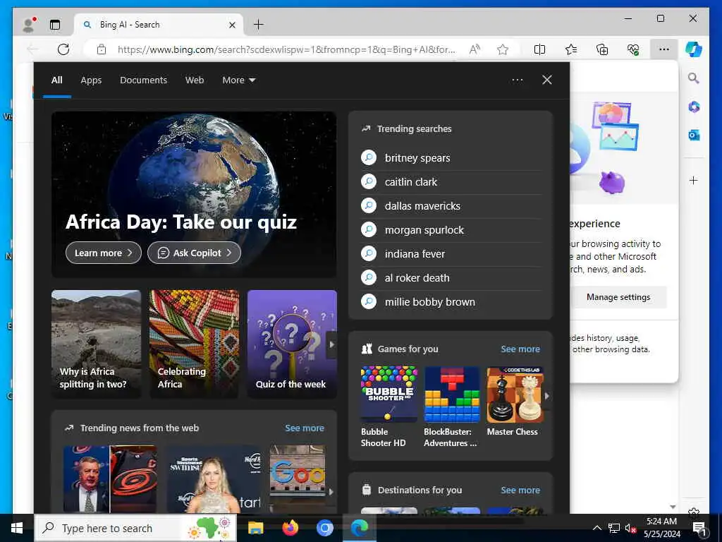The width and height of the screenshot is (722, 542).
Task: Reload the page with refresh icon
Action: [63, 49]
